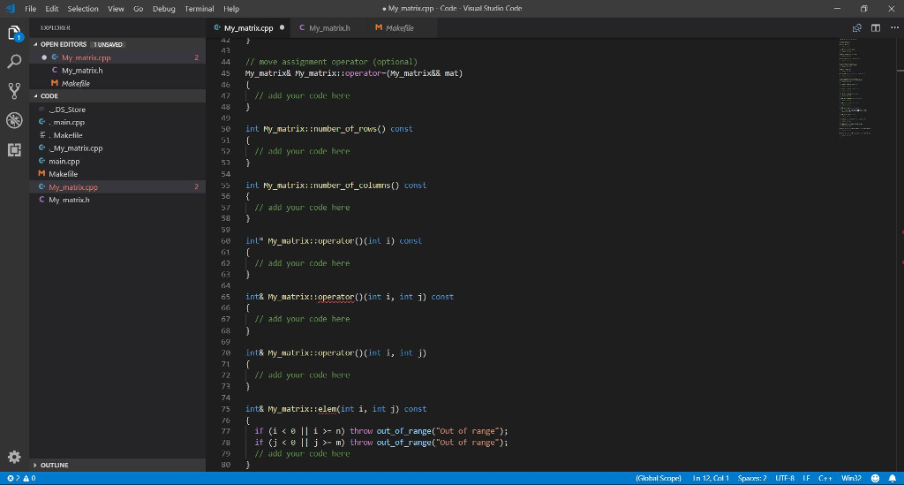Change indentation via Spaces: 2
This screenshot has width=904, height=485.
752,478
